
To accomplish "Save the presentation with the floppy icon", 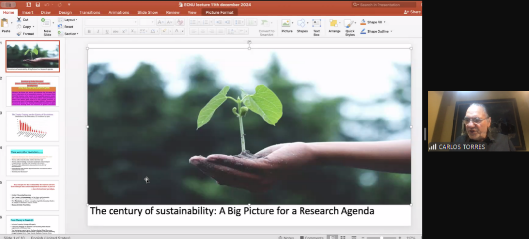I will coord(38,5).
